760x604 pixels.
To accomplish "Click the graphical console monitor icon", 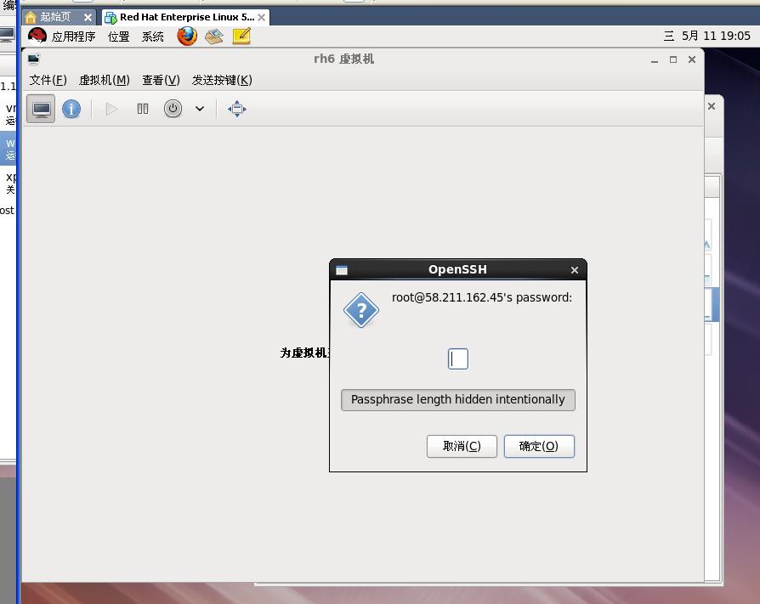I will 41,109.
